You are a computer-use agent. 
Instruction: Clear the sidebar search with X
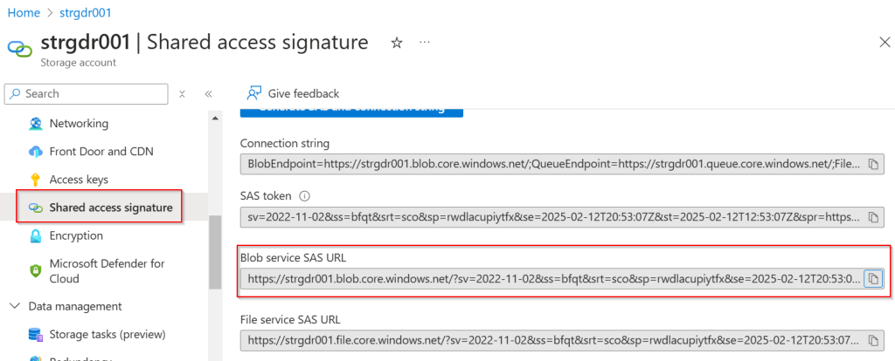click(x=182, y=94)
